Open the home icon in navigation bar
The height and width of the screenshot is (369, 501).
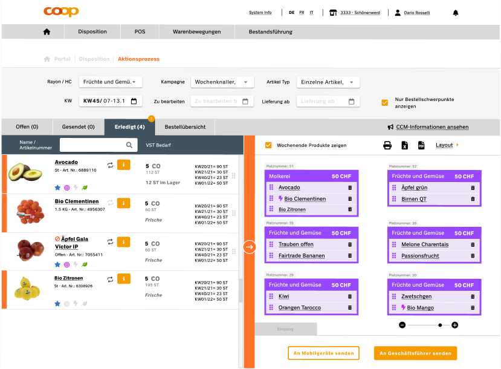(47, 31)
